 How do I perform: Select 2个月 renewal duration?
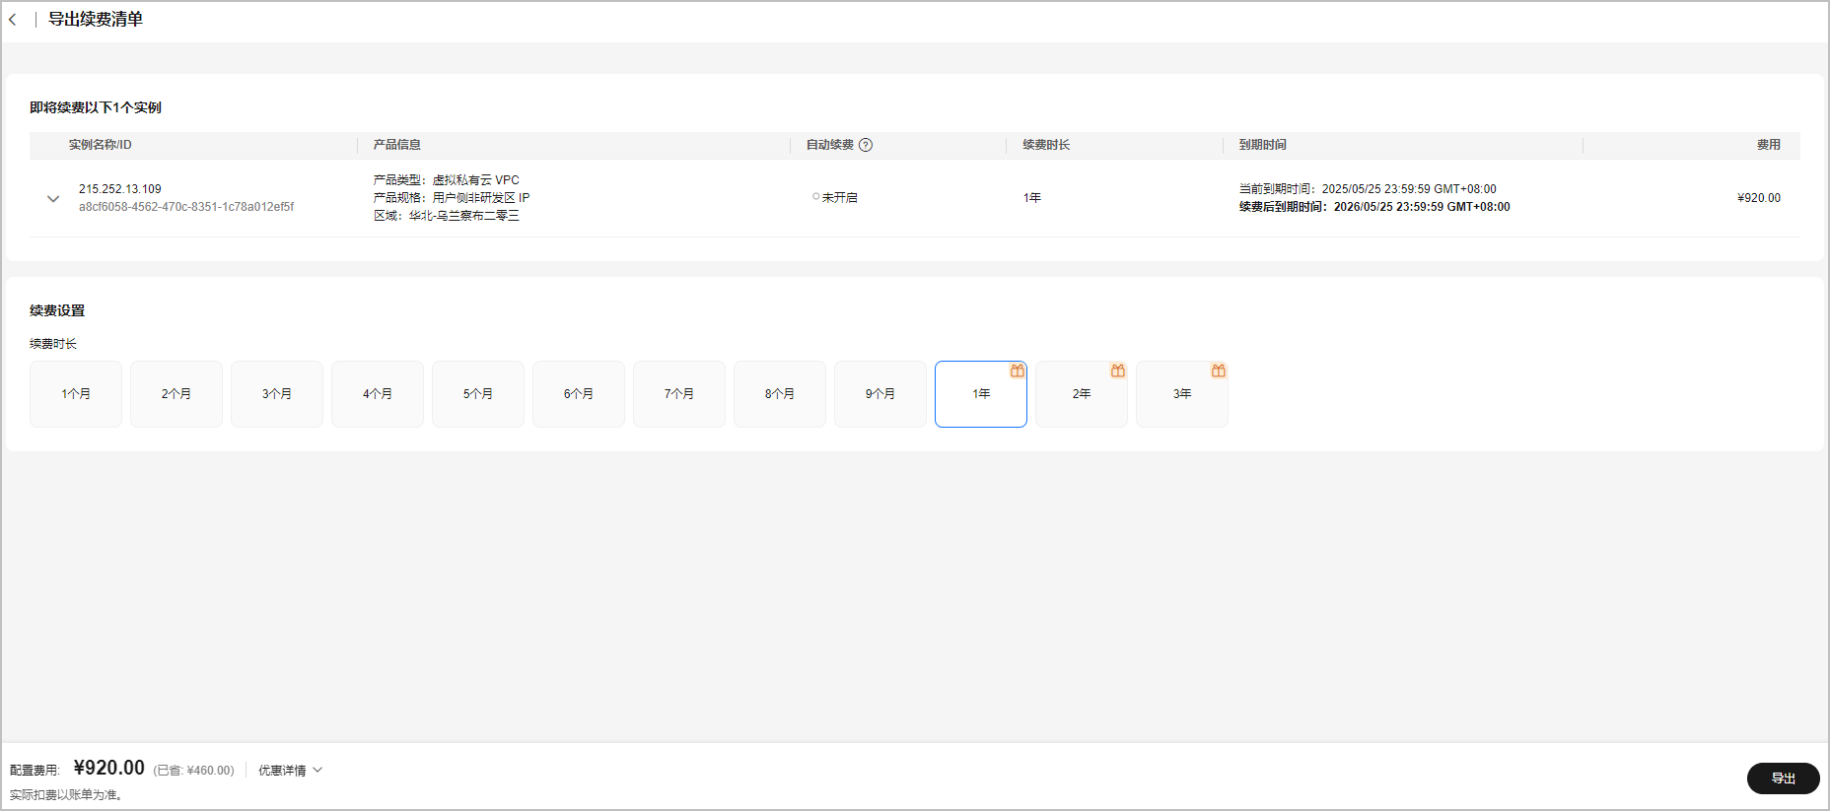pyautogui.click(x=176, y=394)
